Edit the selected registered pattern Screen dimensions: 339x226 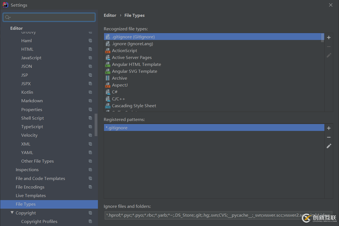329,146
